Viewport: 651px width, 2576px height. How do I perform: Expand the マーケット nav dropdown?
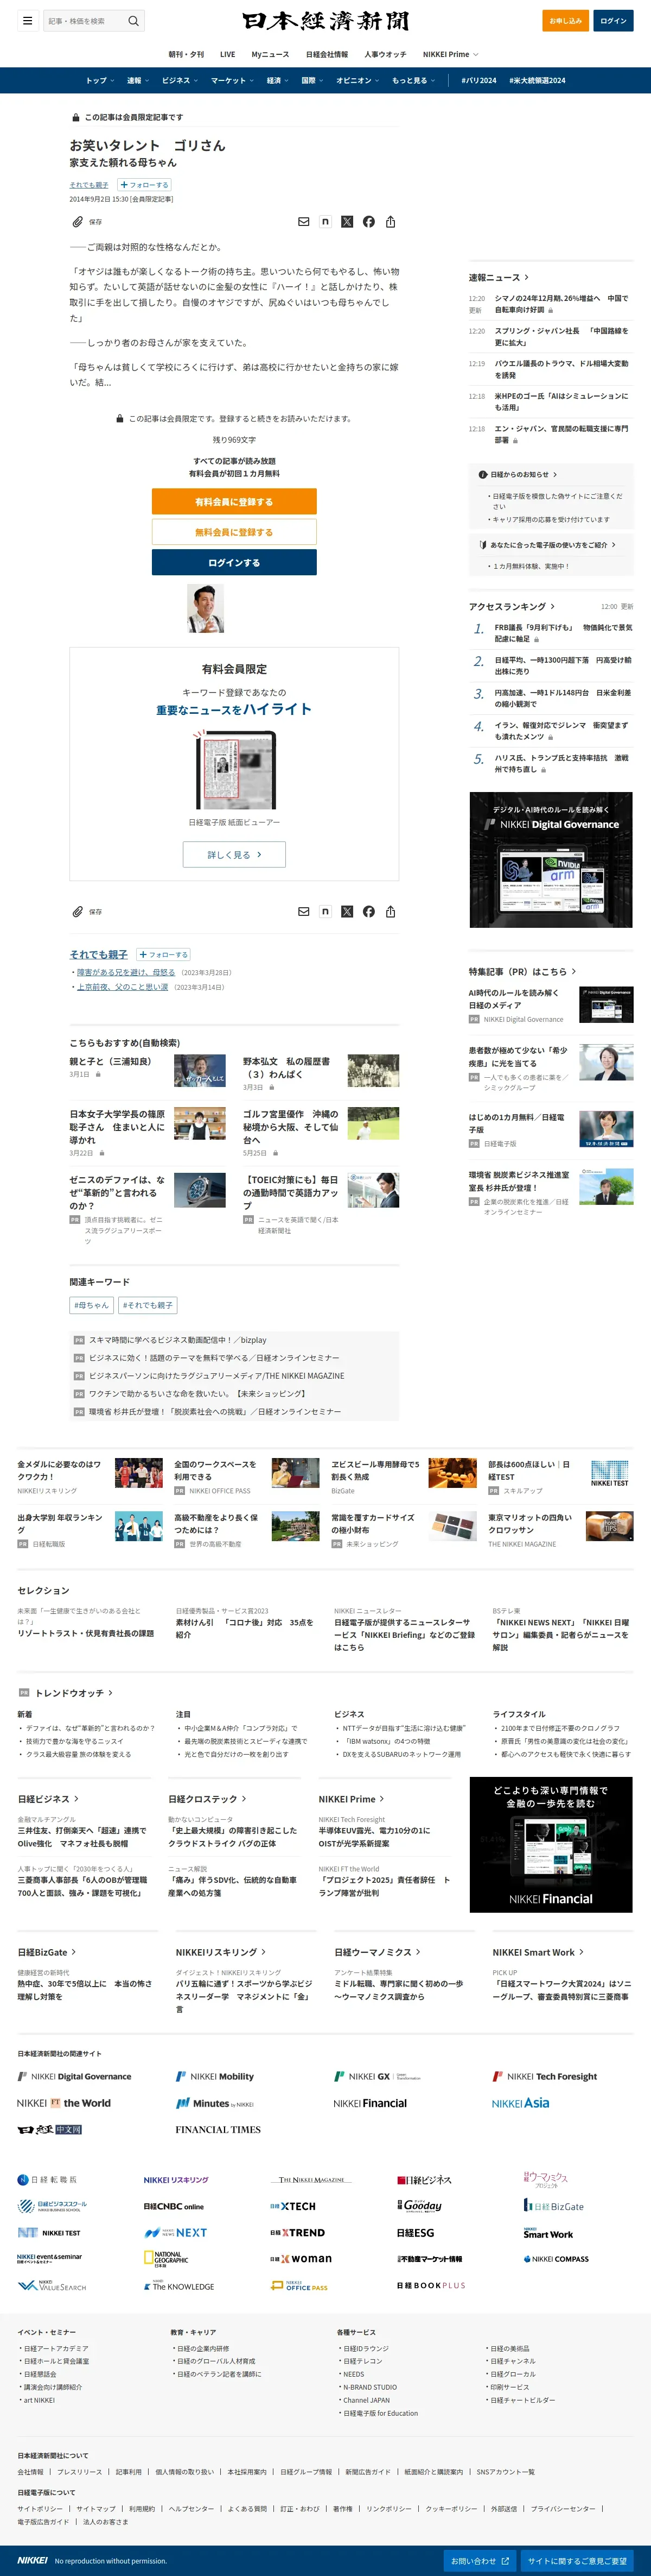tap(233, 80)
